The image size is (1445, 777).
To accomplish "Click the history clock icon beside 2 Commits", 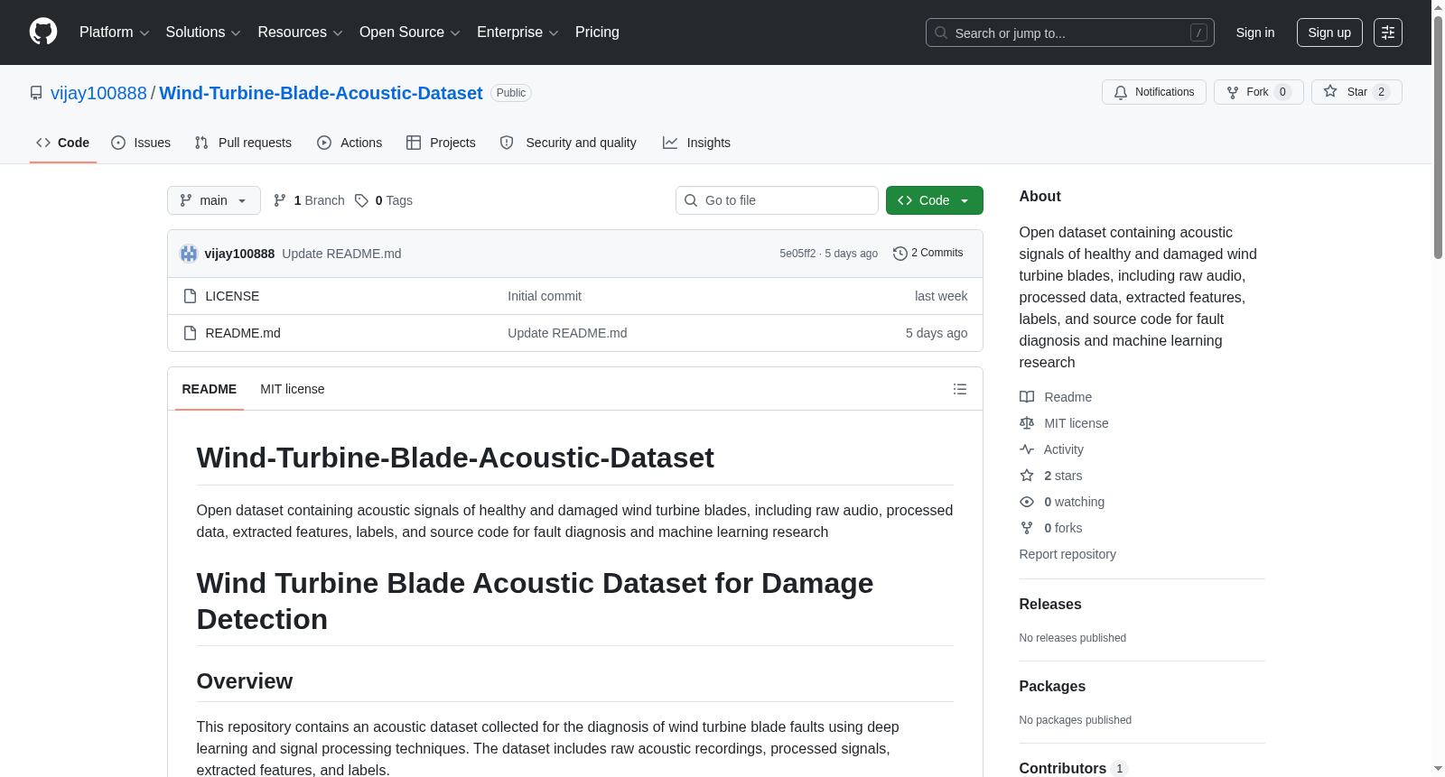I will pyautogui.click(x=900, y=254).
